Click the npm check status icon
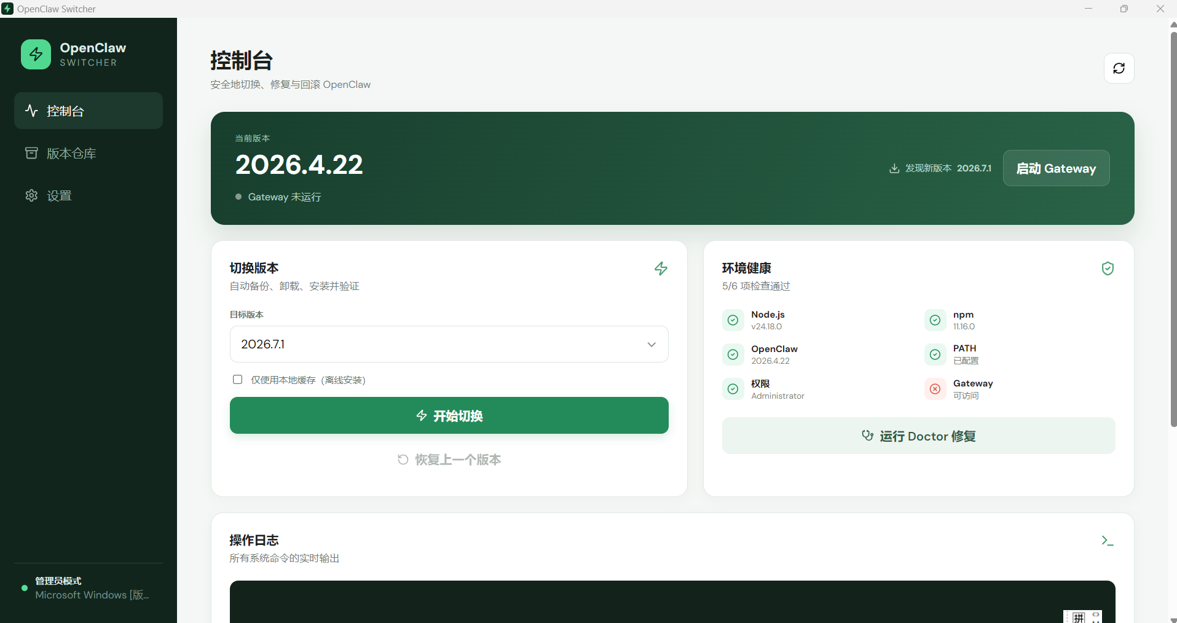Image resolution: width=1177 pixels, height=623 pixels. tap(935, 320)
